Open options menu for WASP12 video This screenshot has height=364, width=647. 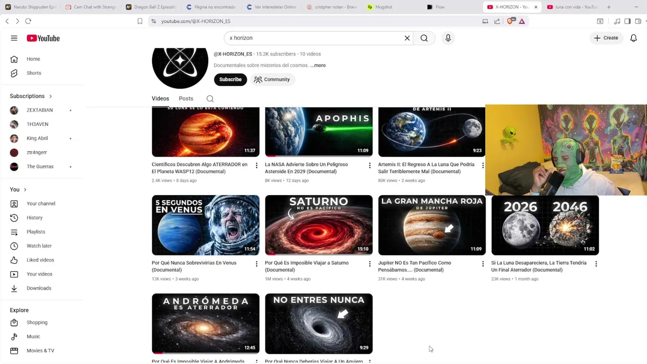click(x=256, y=165)
